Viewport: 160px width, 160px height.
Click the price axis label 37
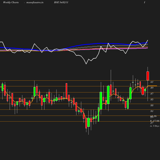coord(152,94)
